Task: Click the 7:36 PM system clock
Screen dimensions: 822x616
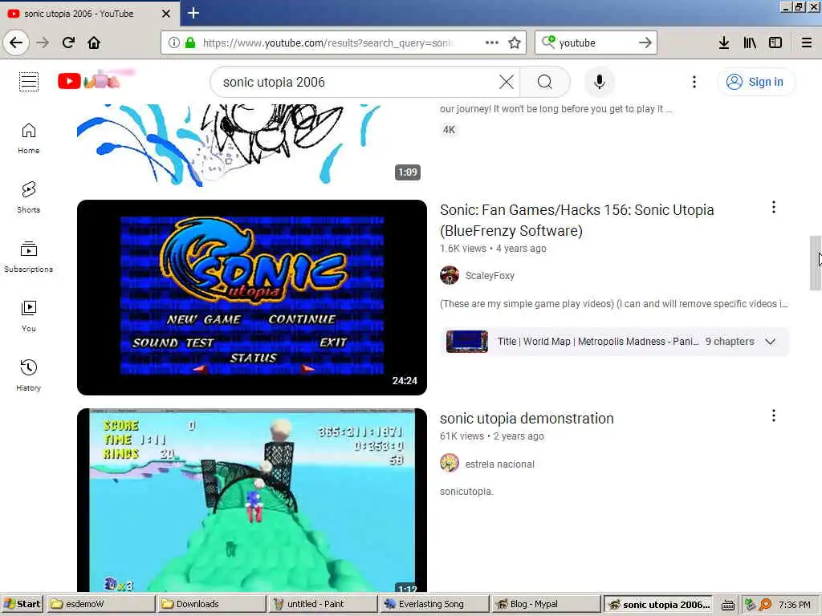Action: [794, 605]
